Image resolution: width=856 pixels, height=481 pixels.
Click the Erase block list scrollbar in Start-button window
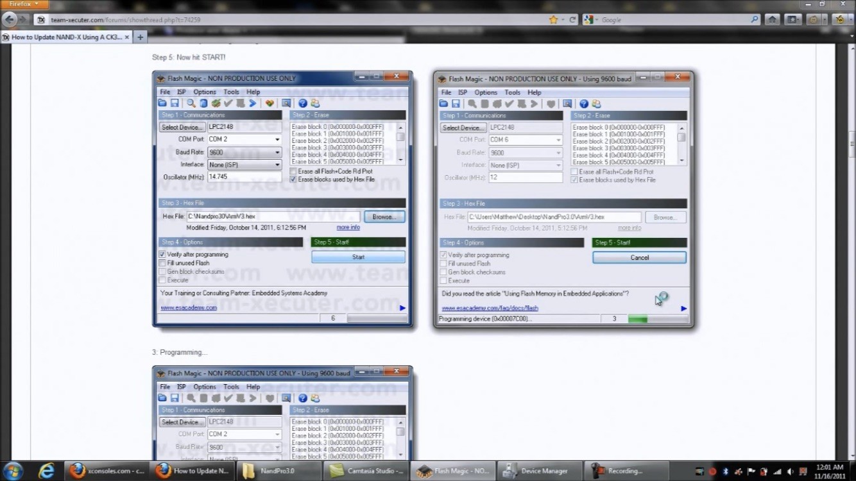[x=400, y=143]
